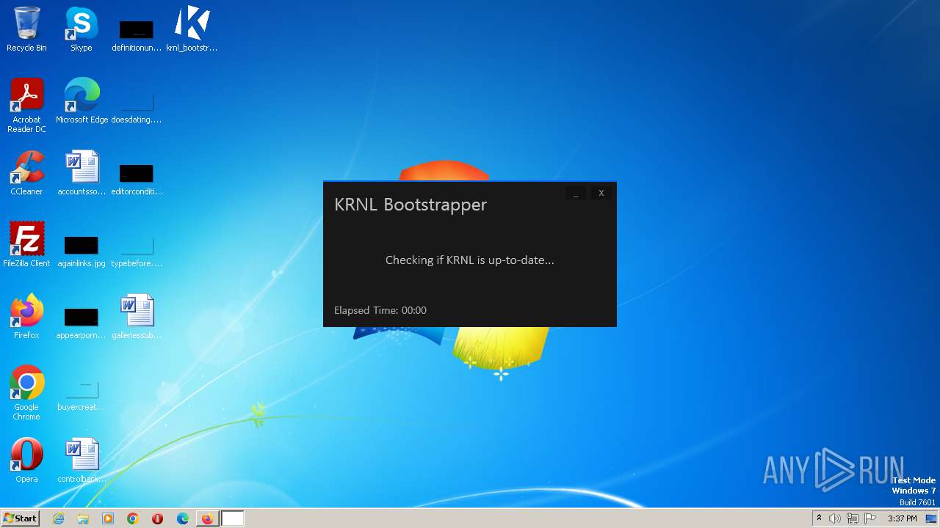The image size is (940, 528).
Task: Select the buyercreat... desktop file
Action: click(x=82, y=395)
